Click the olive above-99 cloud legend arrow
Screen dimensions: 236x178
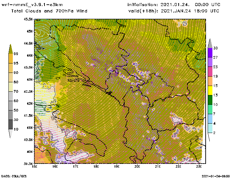click(x=10, y=49)
